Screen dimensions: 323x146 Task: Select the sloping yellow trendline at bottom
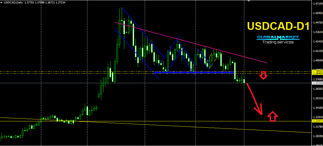pyautogui.click(x=202, y=126)
